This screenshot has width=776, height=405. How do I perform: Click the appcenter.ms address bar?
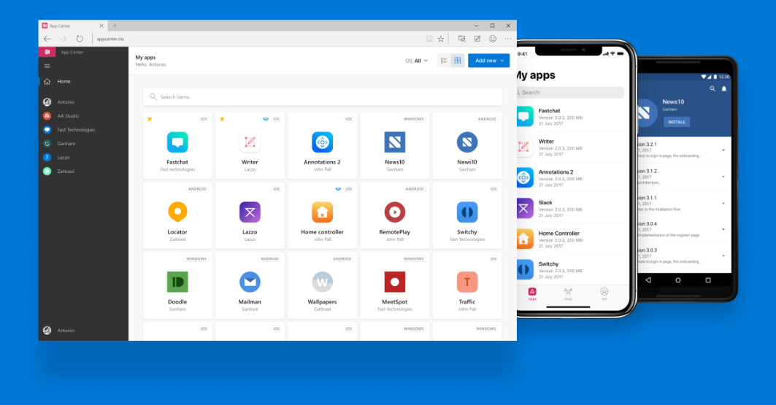258,39
